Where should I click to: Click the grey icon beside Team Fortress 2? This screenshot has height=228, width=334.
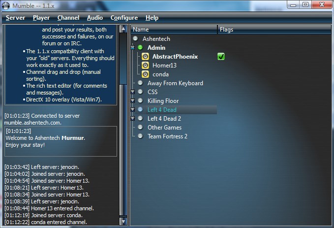point(140,136)
